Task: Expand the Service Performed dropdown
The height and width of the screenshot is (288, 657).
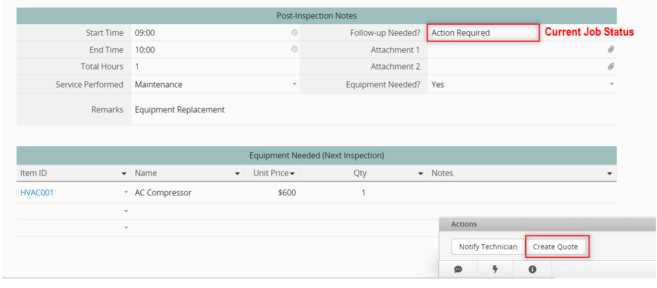Action: pos(295,84)
